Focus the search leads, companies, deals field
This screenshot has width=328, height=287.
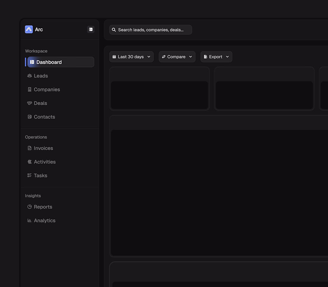(x=151, y=30)
